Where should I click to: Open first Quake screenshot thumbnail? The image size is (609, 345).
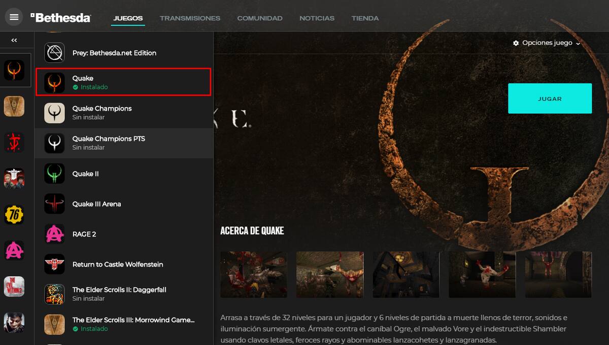tap(254, 274)
